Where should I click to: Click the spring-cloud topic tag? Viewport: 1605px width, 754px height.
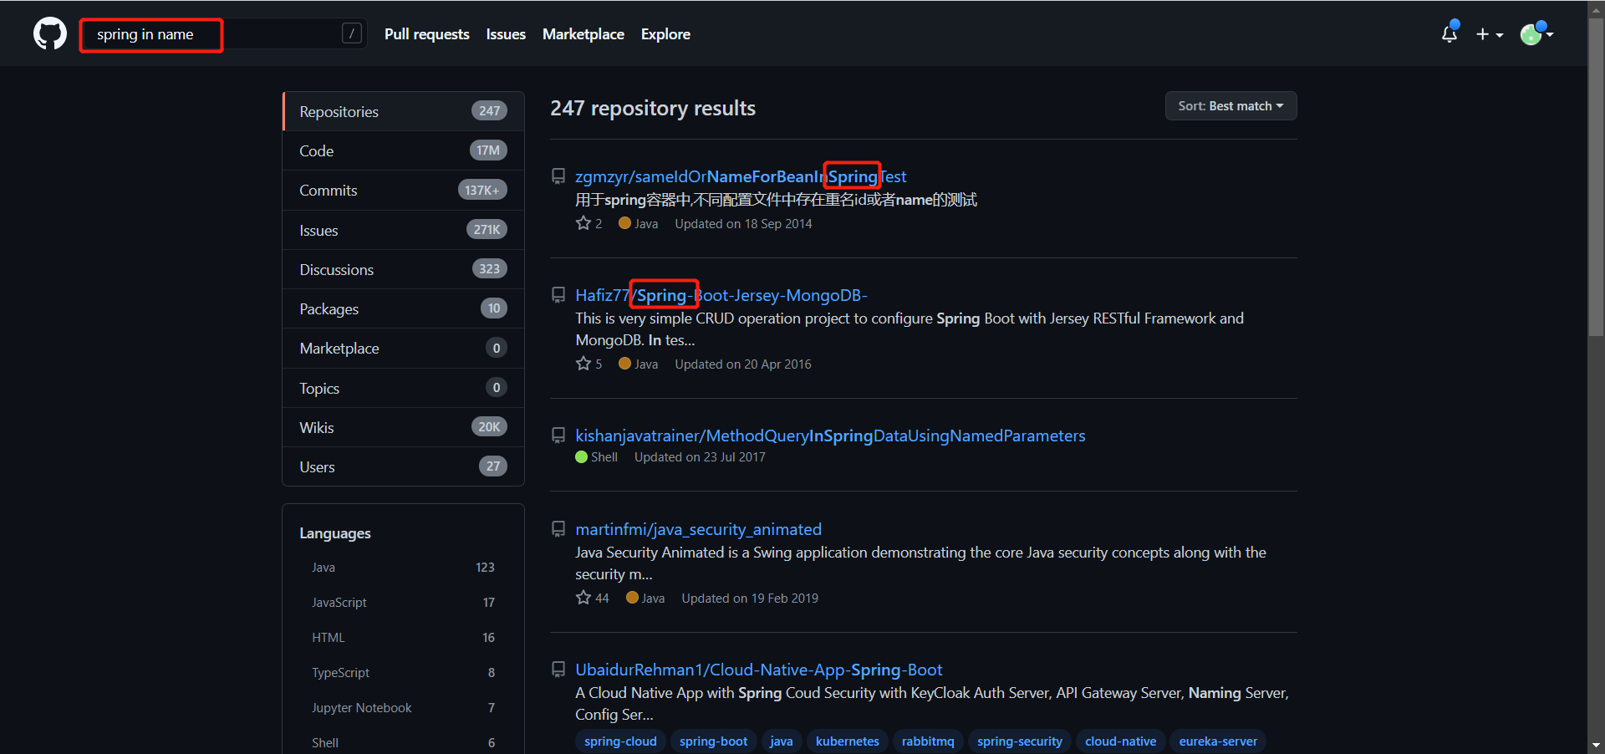[620, 741]
